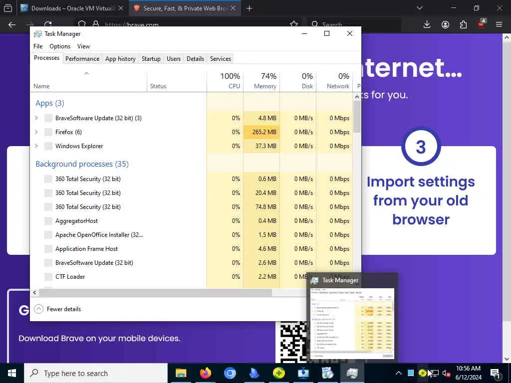Switch to the Startup tab
The height and width of the screenshot is (383, 511).
point(151,59)
